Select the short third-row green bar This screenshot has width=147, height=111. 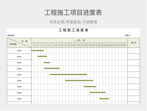click(x=47, y=62)
